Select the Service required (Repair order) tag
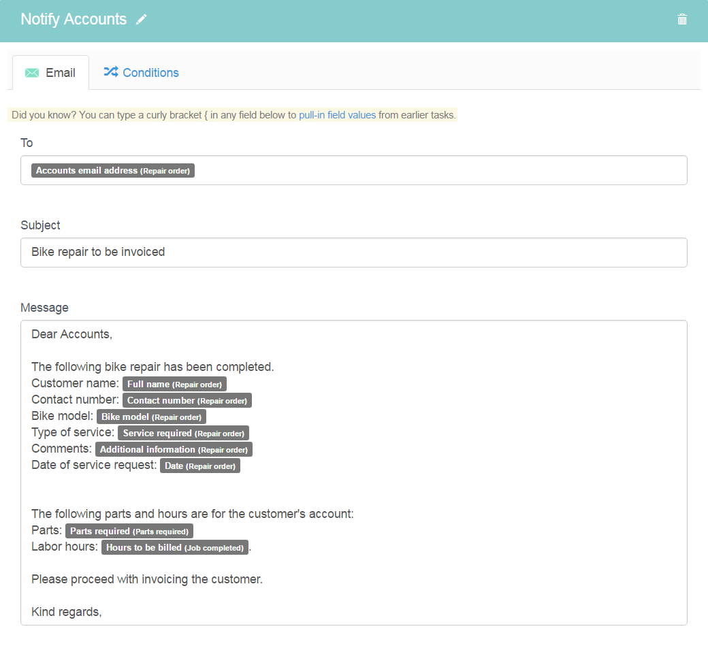The width and height of the screenshot is (708, 650). click(183, 433)
